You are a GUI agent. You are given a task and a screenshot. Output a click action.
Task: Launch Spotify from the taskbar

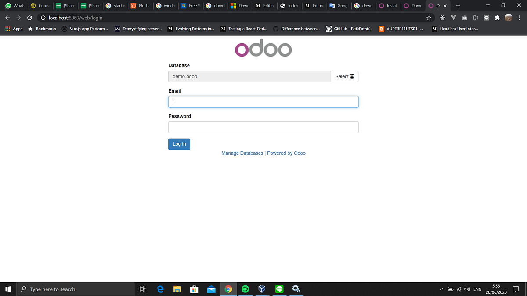click(245, 289)
